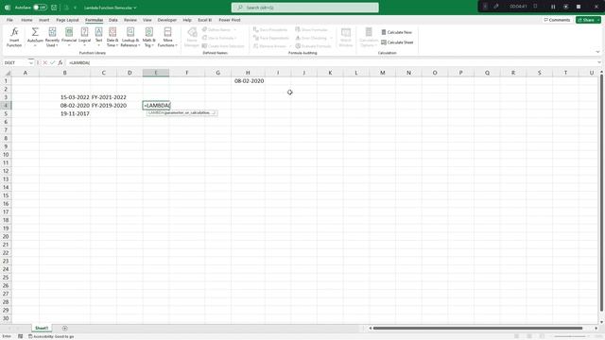The height and width of the screenshot is (340, 605).
Task: Open the Share button dropdown arrow
Action: point(598,20)
